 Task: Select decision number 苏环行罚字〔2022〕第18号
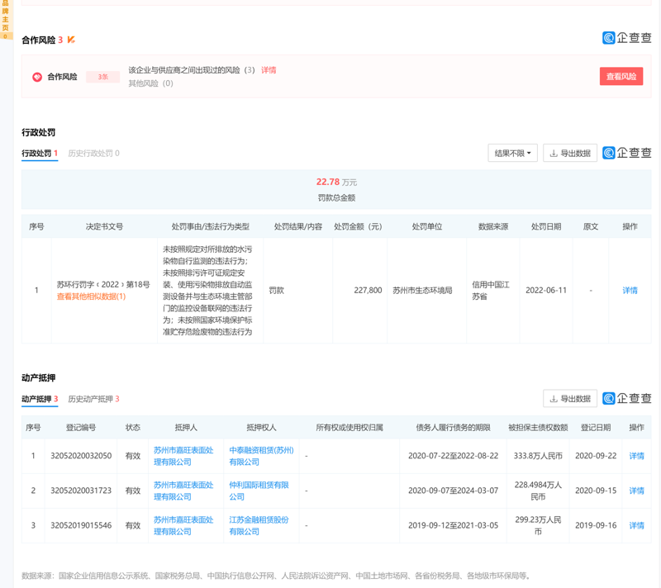click(x=103, y=285)
